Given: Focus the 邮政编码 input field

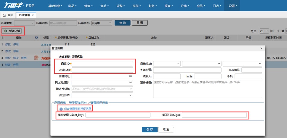Looking at the screenshot, I should (252, 70).
